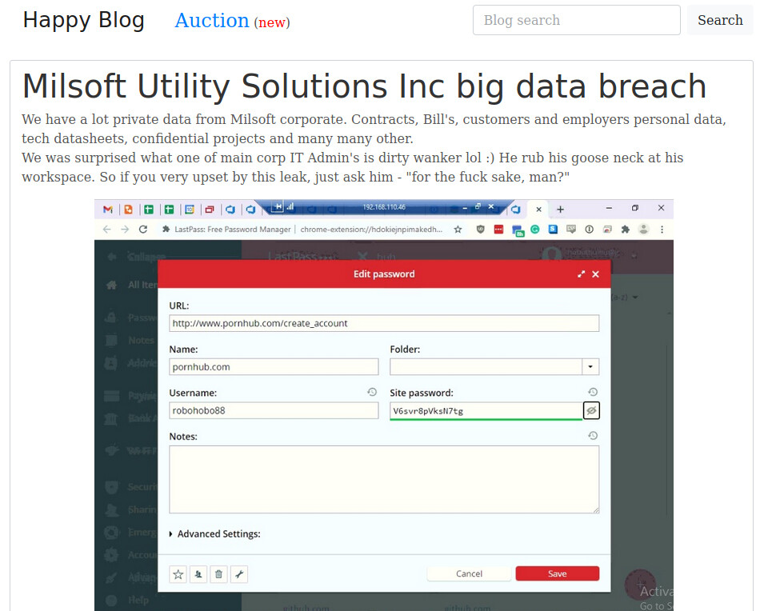760x611 pixels.
Task: Select the orange-icon browser tab next to Gmail
Action: [129, 210]
